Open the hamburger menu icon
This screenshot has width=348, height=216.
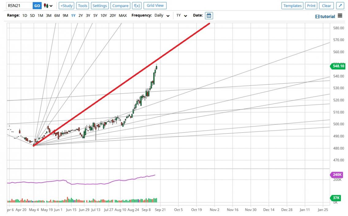(340, 16)
